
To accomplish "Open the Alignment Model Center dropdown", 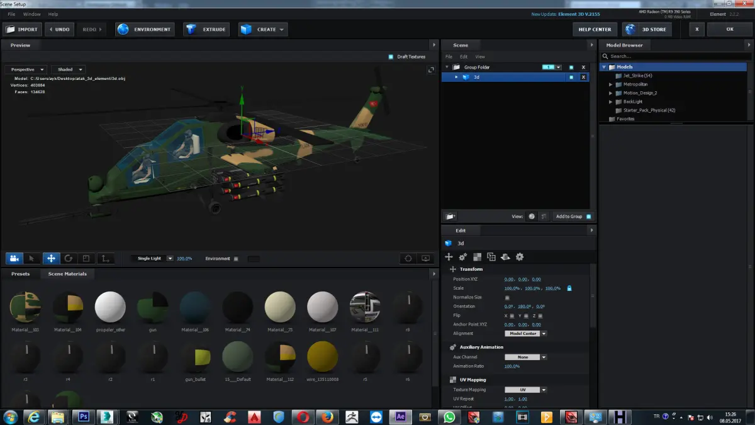I will click(526, 334).
